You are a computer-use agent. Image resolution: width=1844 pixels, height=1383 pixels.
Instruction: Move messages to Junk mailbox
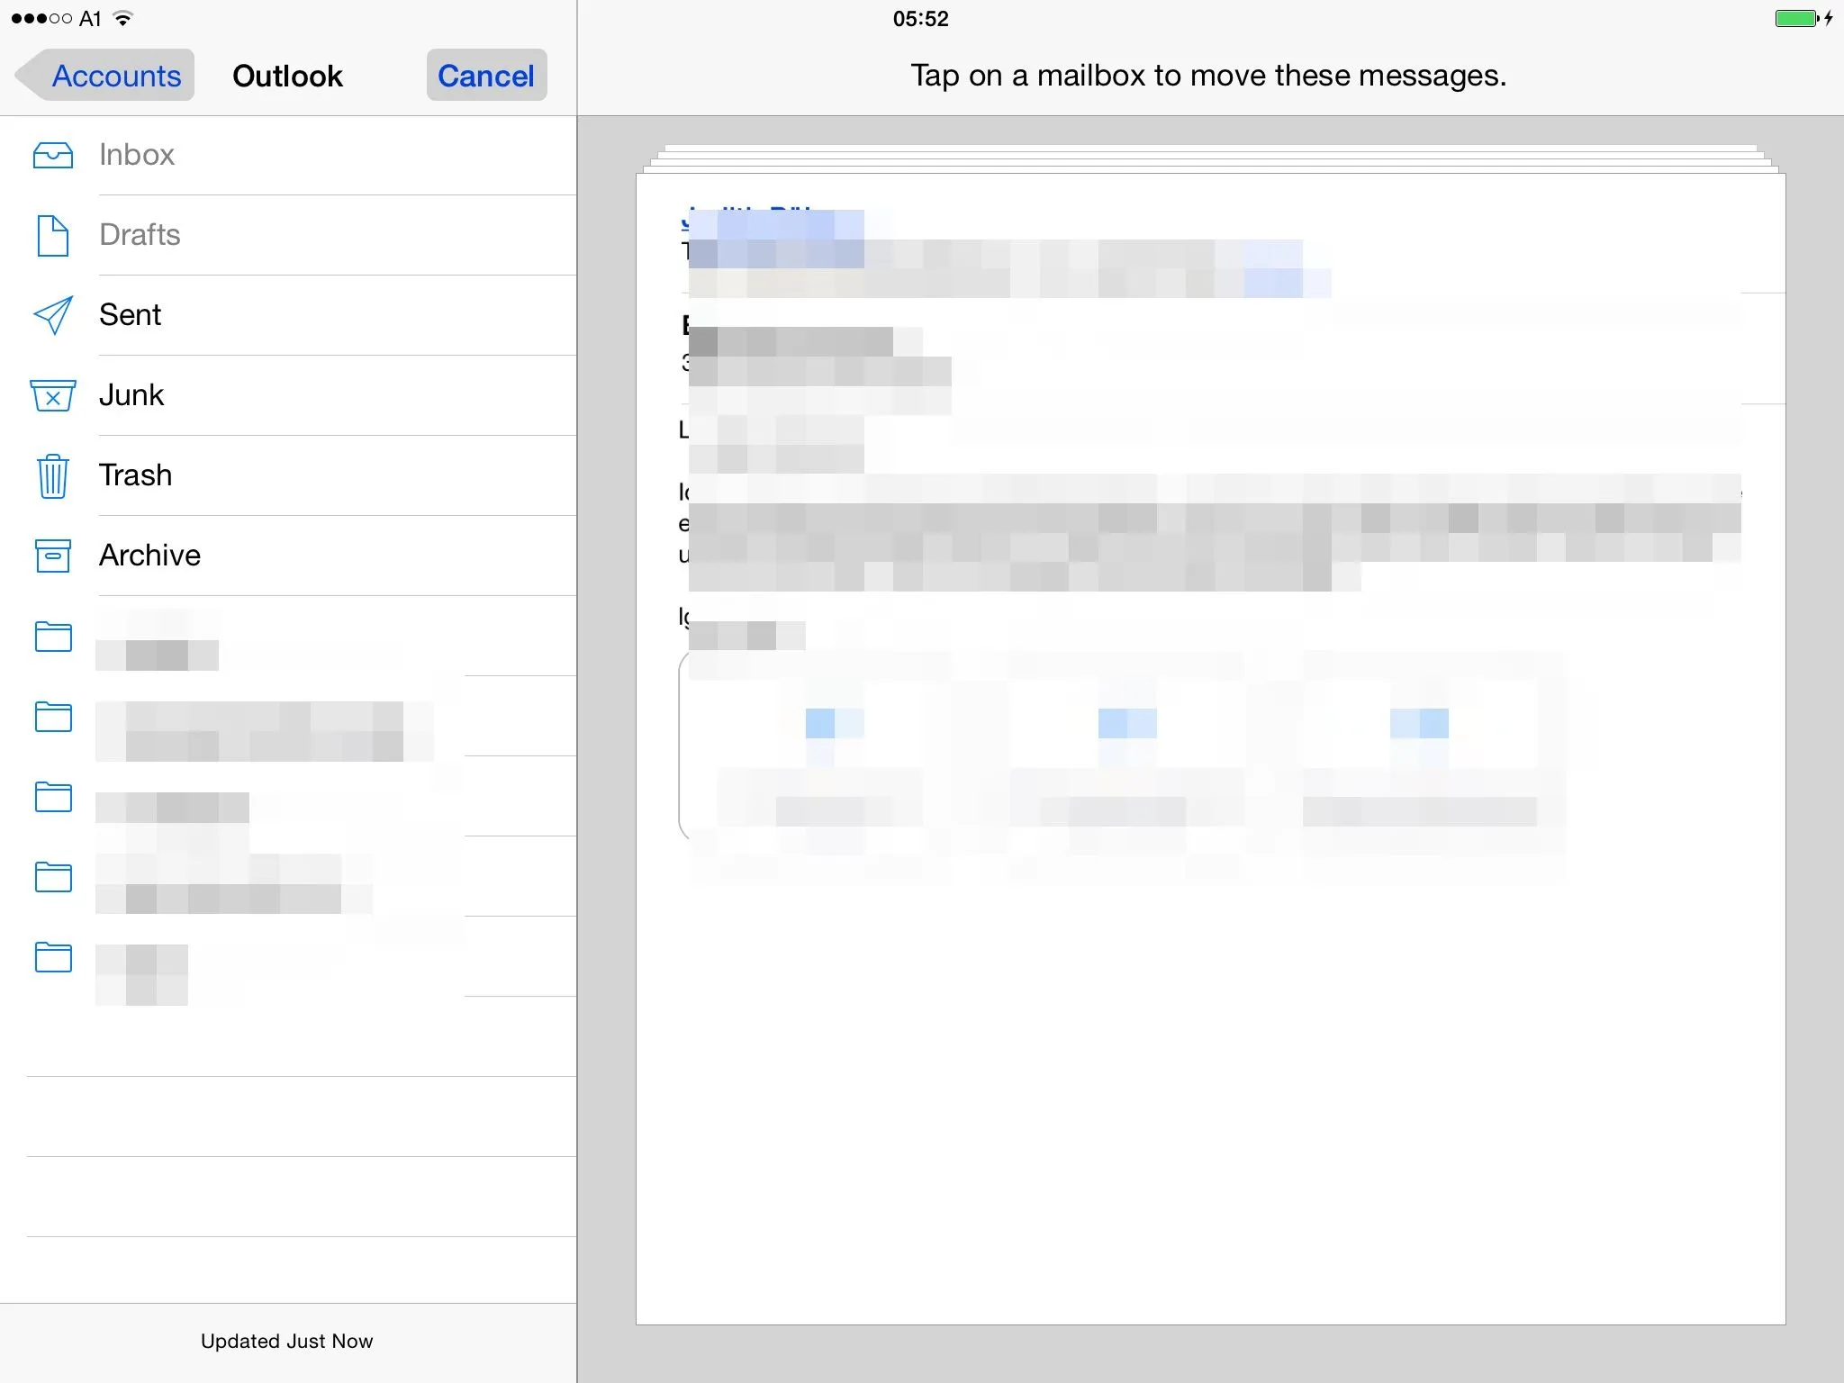pos(131,395)
